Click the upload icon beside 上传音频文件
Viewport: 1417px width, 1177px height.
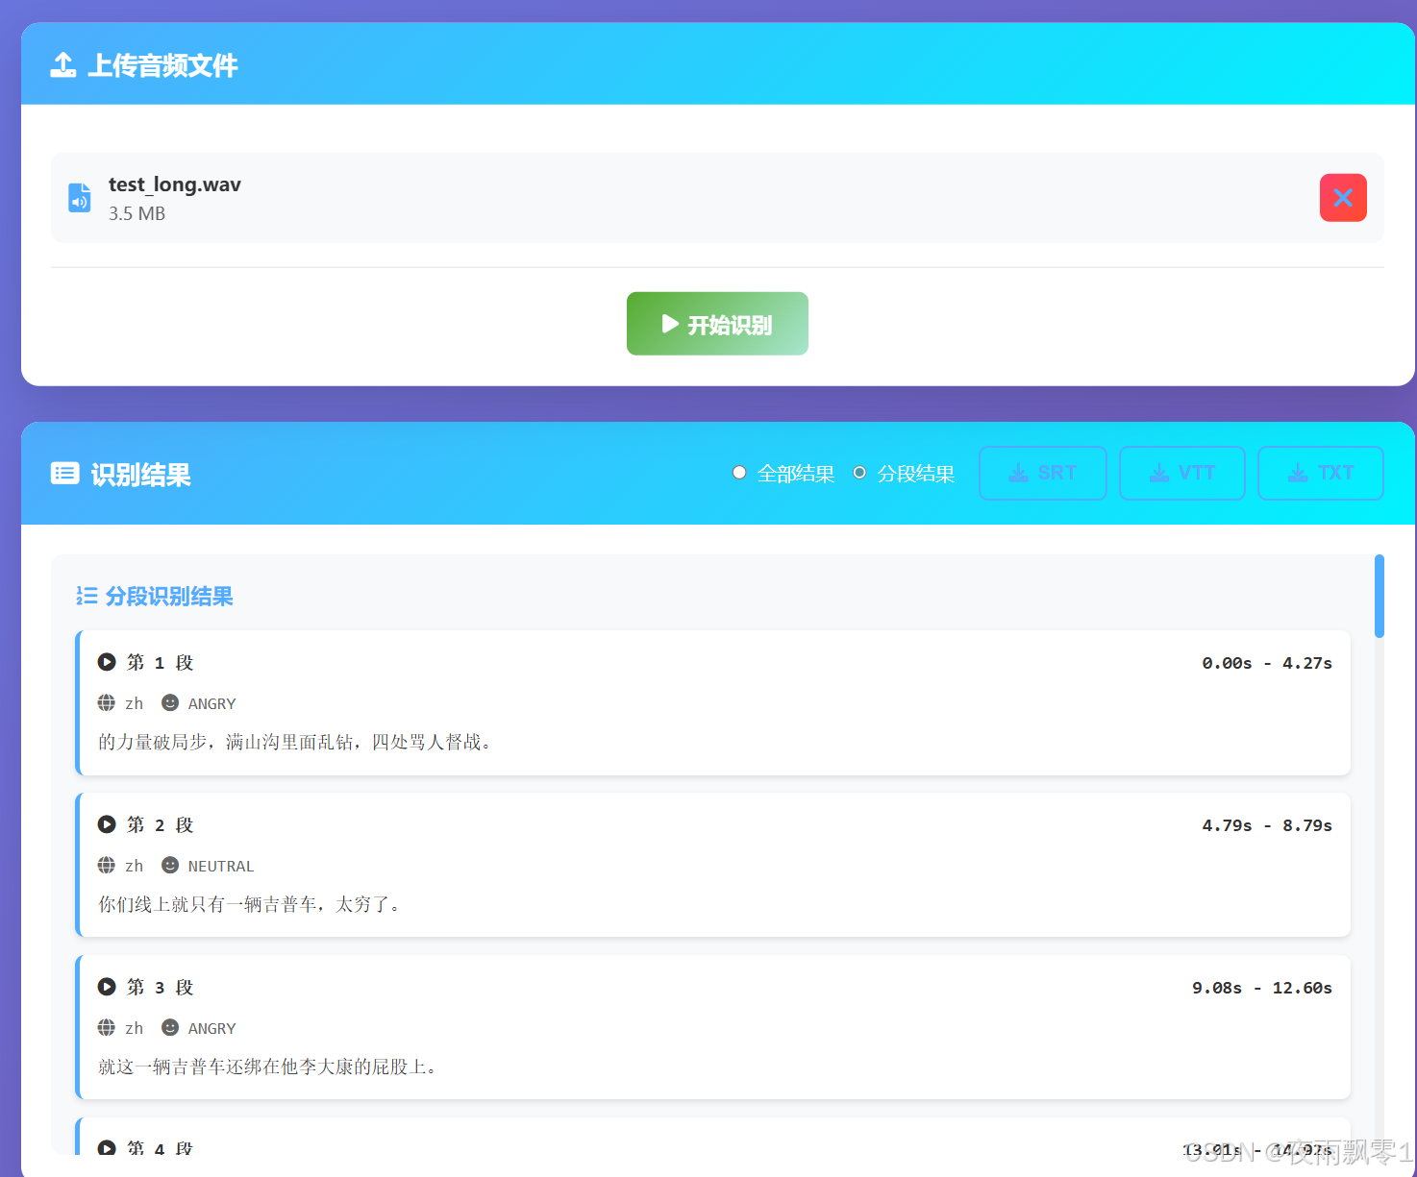click(x=63, y=65)
